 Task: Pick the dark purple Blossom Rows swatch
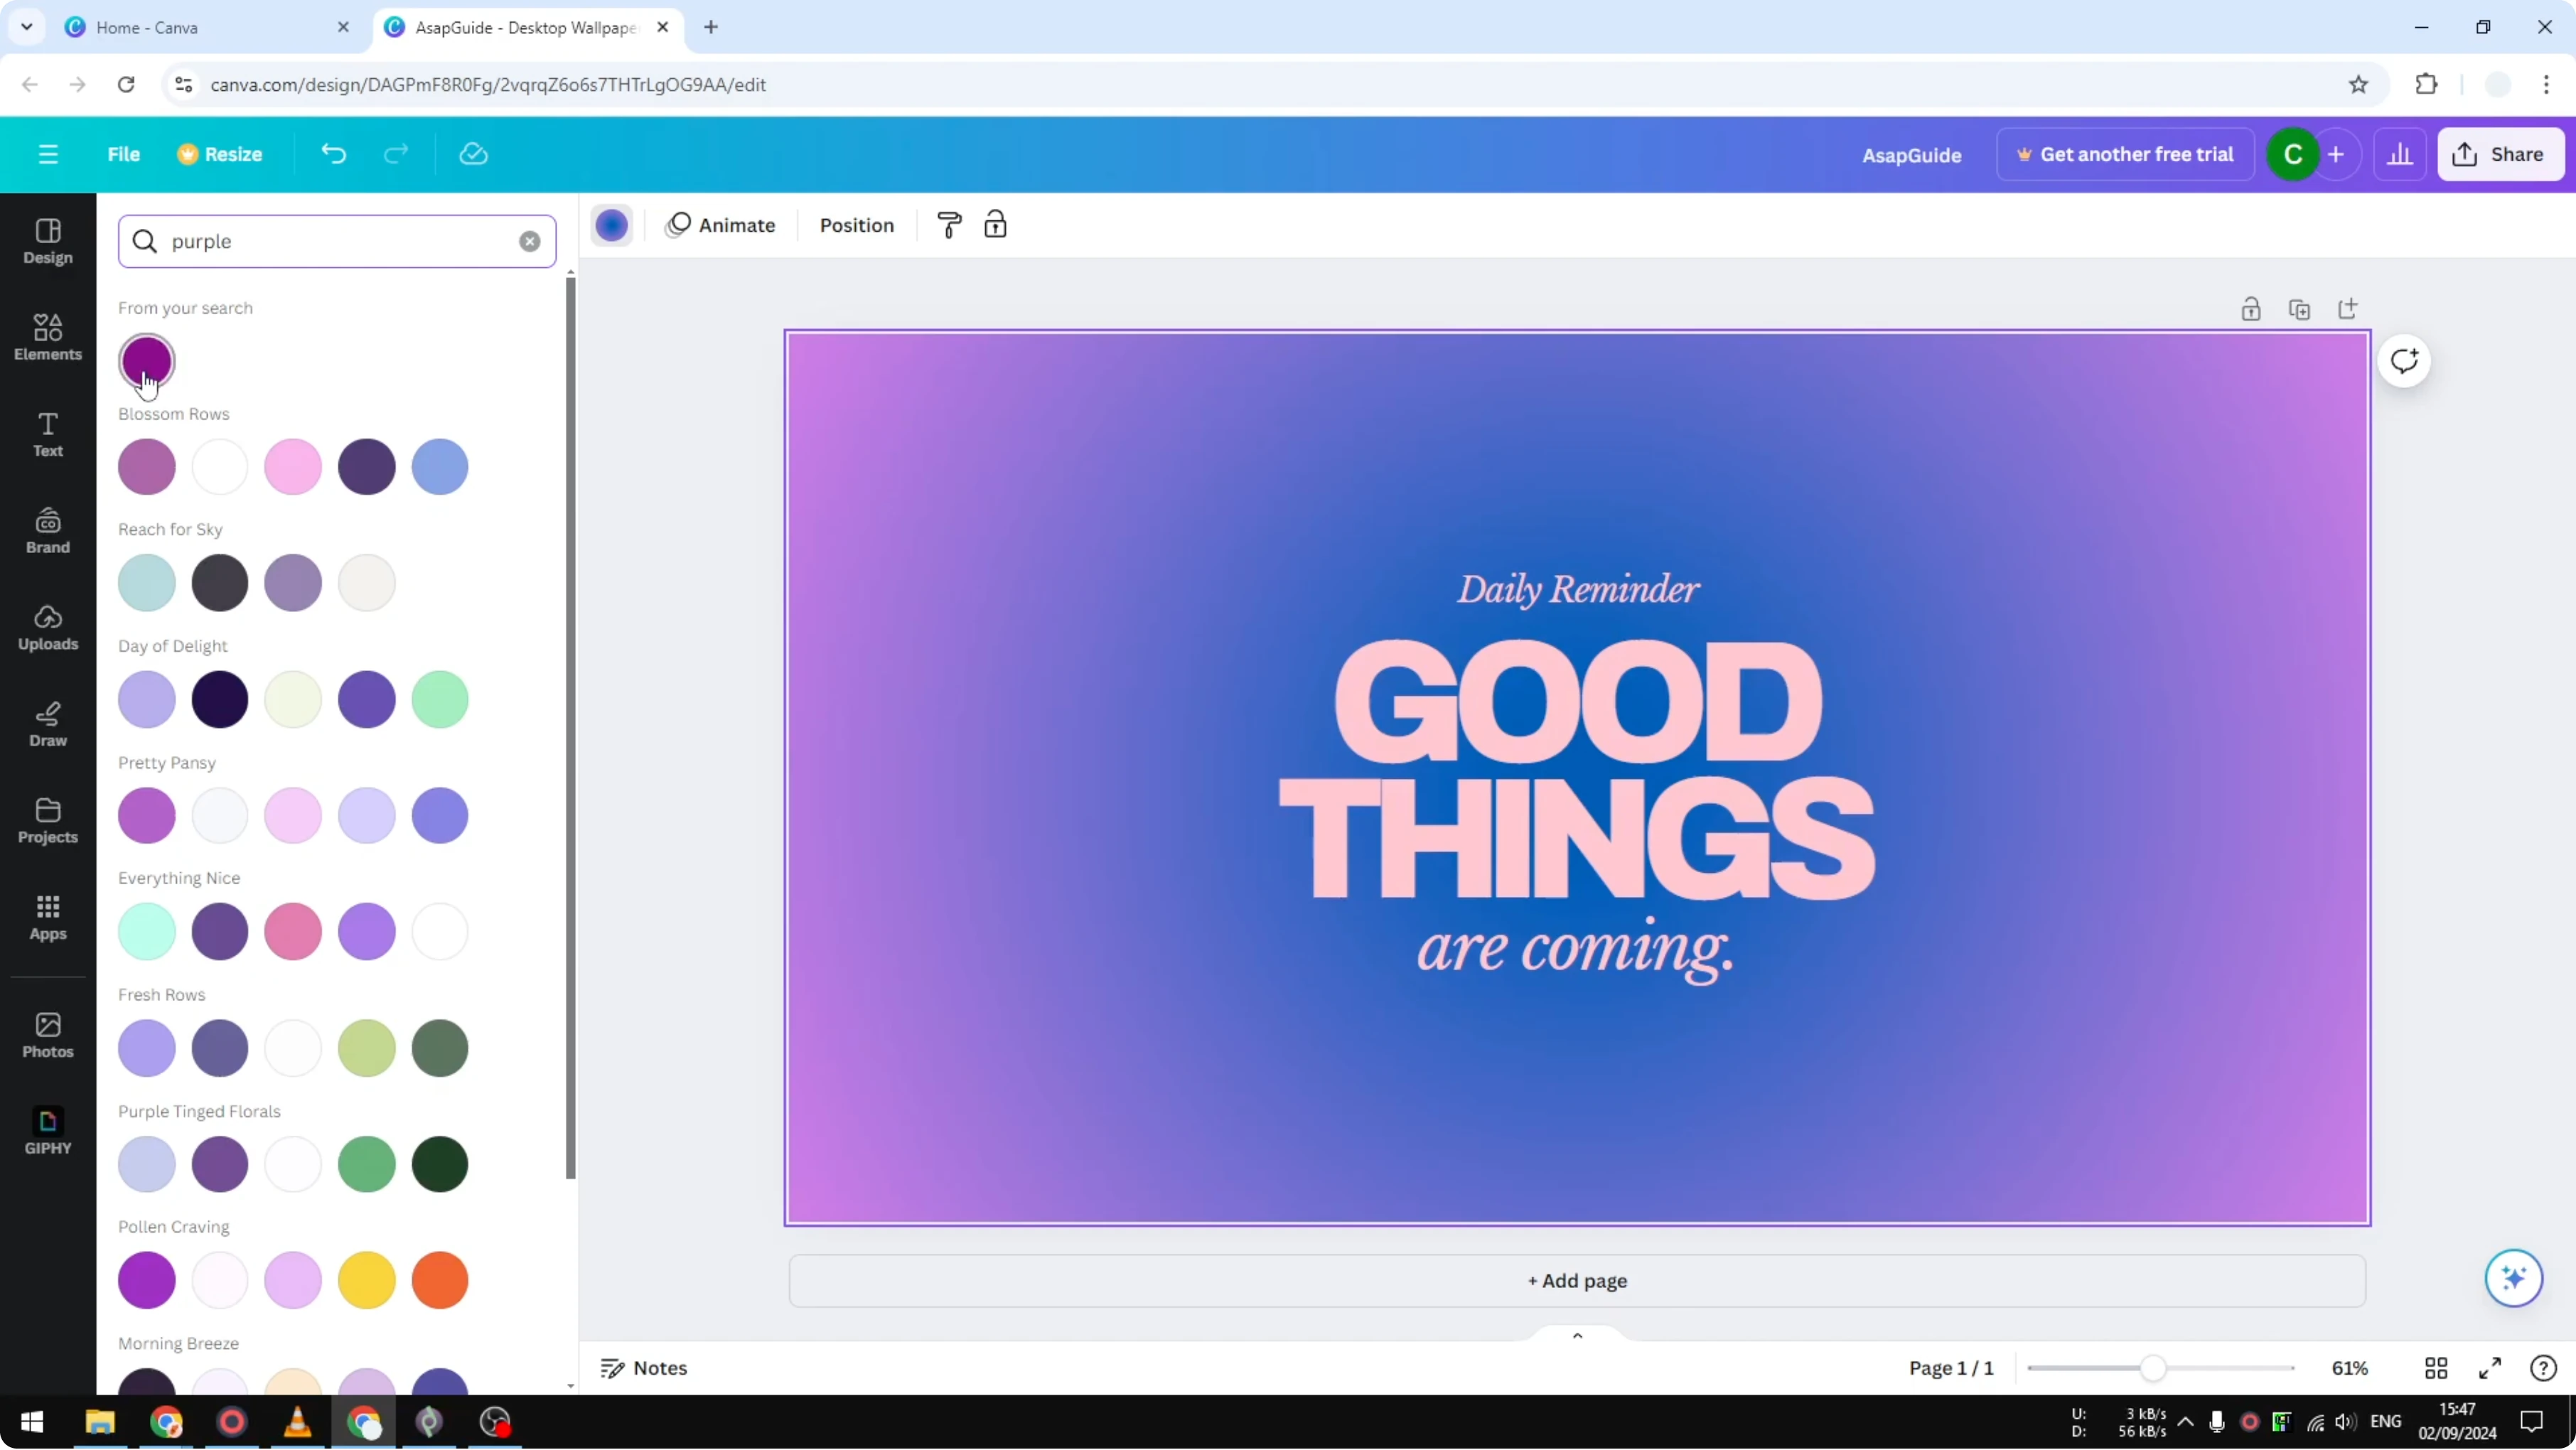366,467
